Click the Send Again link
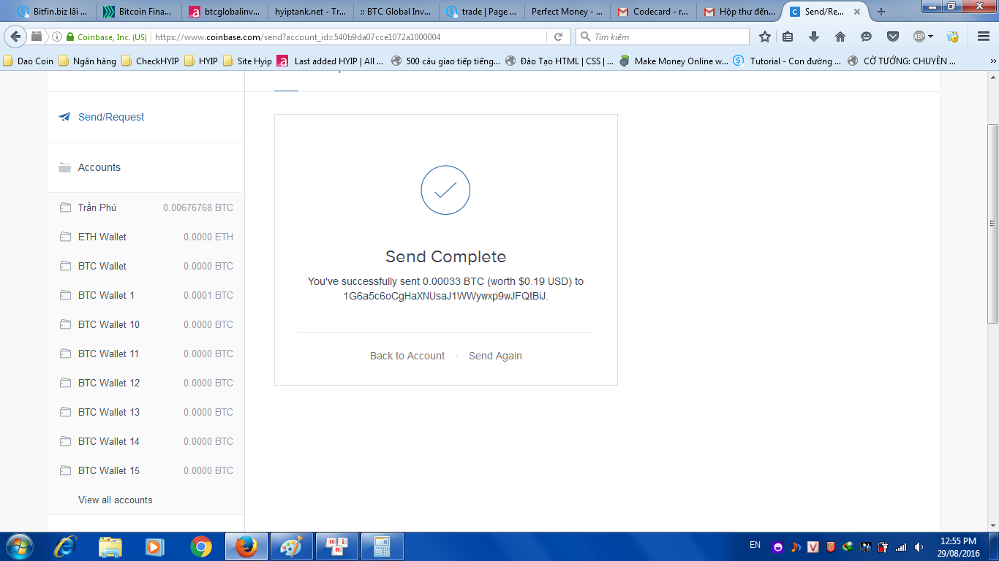Screen dimensions: 999x561 pos(495,356)
